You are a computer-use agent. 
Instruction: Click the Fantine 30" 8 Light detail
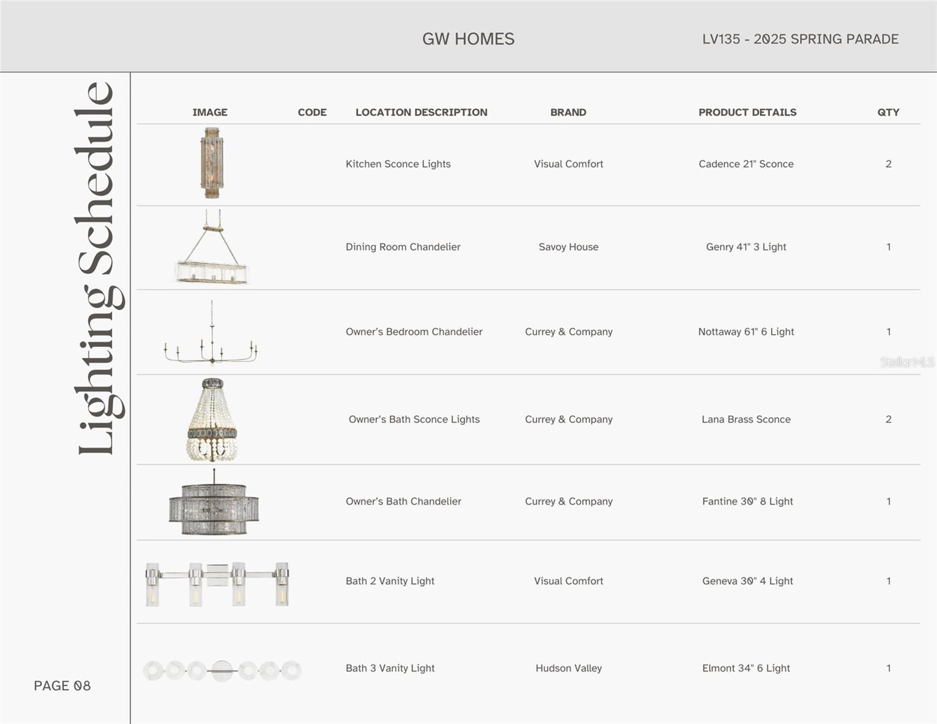(748, 501)
